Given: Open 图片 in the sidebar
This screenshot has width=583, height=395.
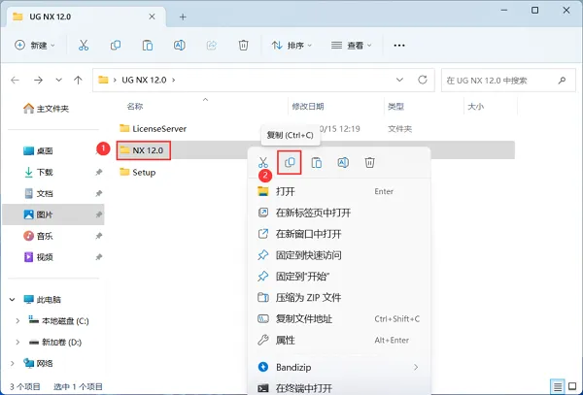Looking at the screenshot, I should tap(53, 214).
